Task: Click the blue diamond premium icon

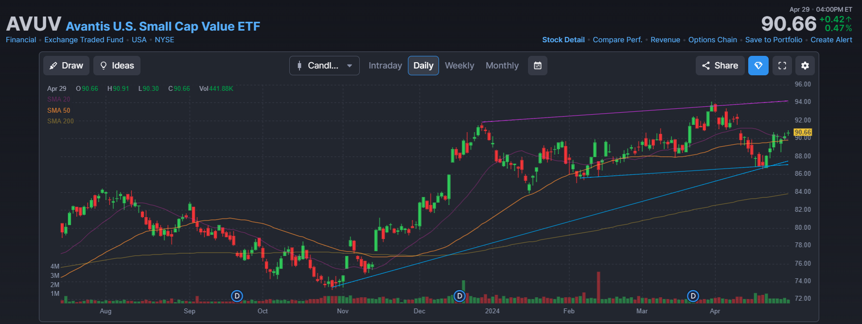Action: click(x=758, y=66)
